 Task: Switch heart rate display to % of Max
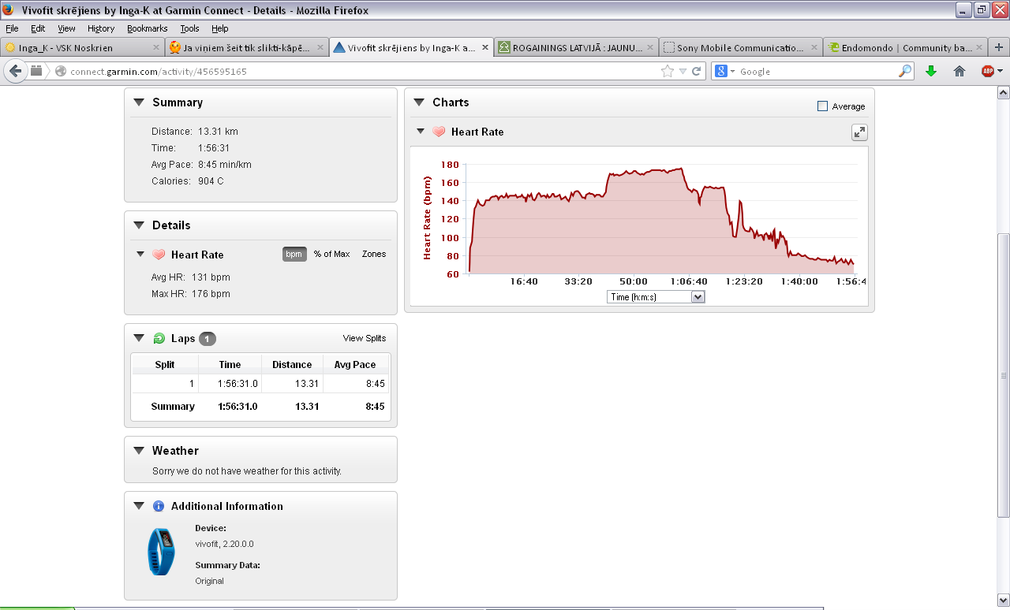click(331, 254)
